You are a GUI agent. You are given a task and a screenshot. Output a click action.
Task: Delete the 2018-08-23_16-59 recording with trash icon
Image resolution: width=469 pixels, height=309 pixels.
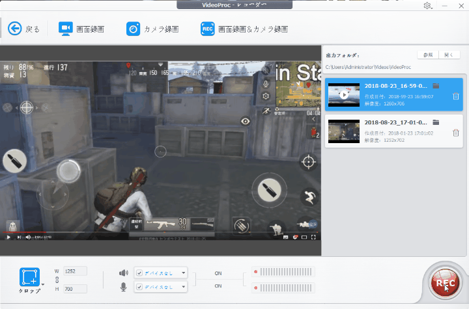tap(455, 96)
